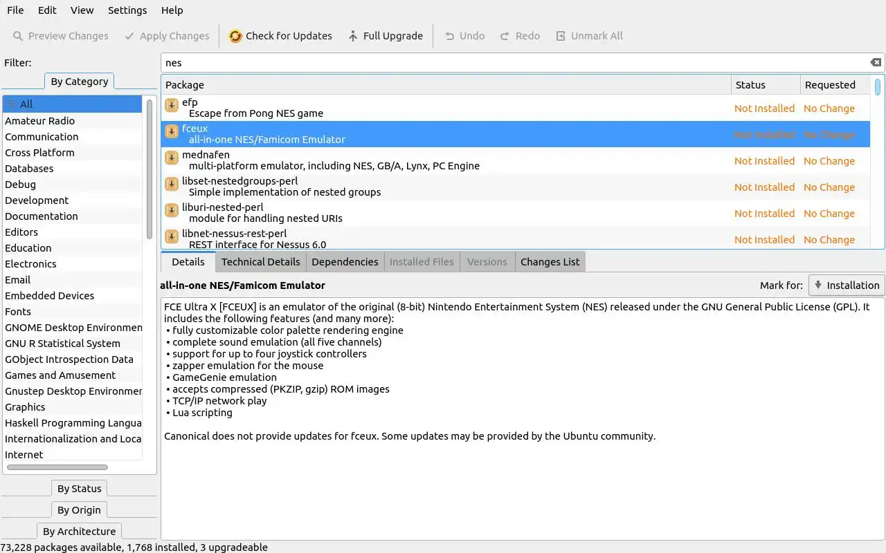Select the Fonts category
Viewport: 886px width, 553px height.
[x=72, y=312]
